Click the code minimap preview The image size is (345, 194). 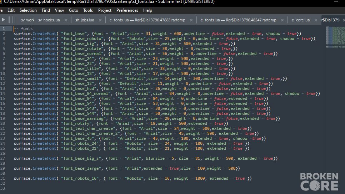(335, 37)
